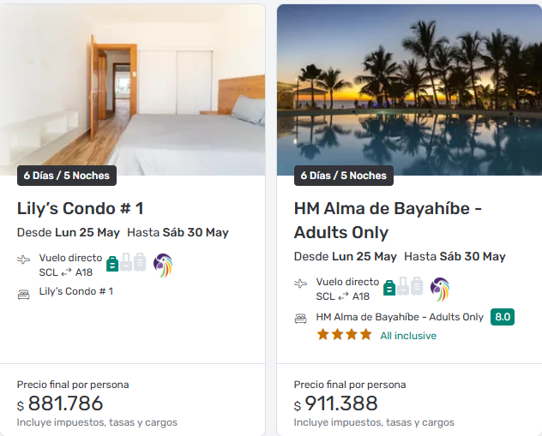
Task: Click the All inclusive label
Action: [408, 336]
